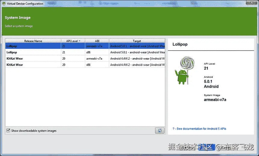
Task: Click the Lollipop Android mascot image
Action: 185,70
